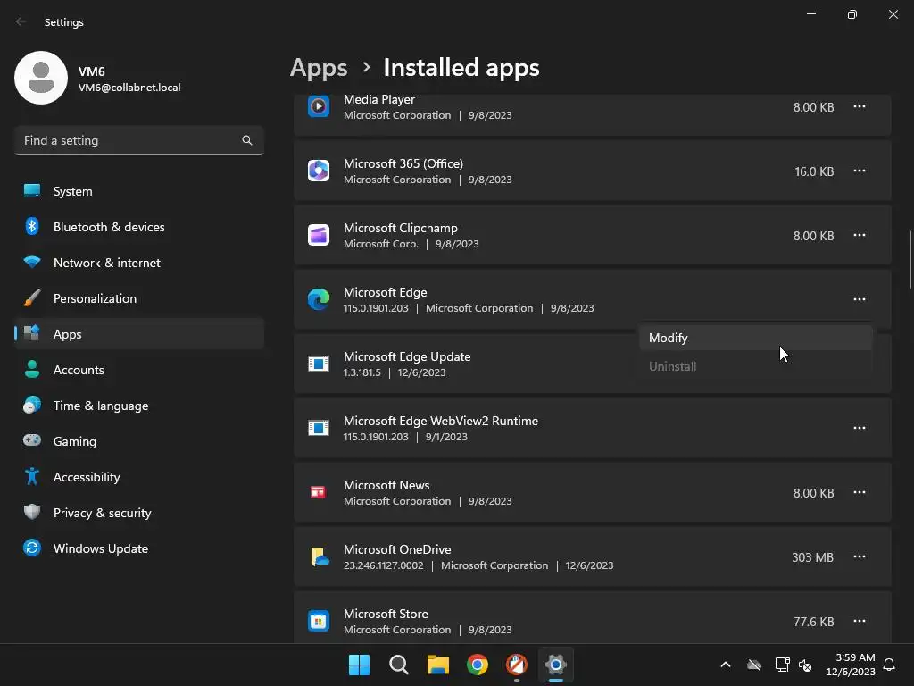Click the Microsoft Store app icon
This screenshot has height=686, width=914.
[319, 621]
